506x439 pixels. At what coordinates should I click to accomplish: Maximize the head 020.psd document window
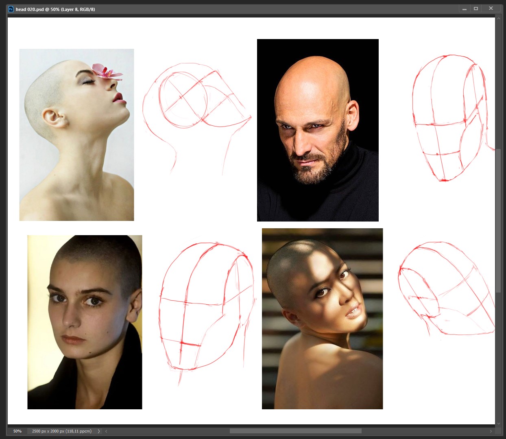tap(476, 9)
